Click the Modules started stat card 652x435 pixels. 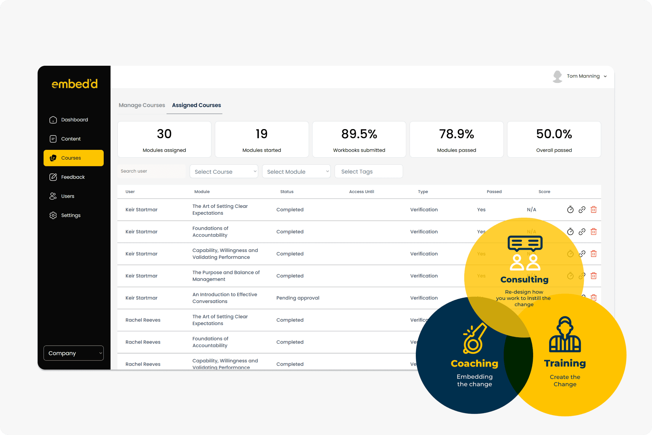click(262, 139)
